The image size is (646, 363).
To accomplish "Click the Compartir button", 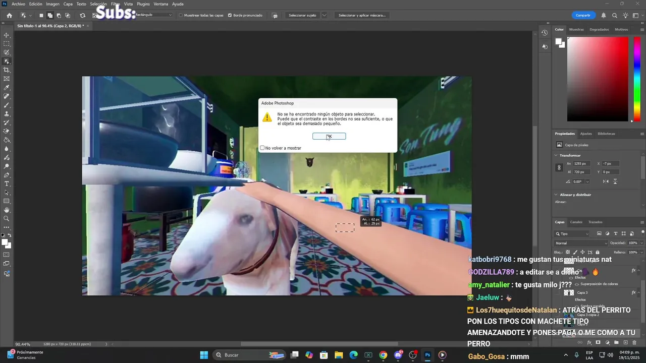I will click(583, 15).
